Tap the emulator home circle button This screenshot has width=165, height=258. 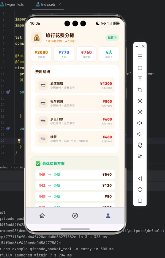[x=140, y=189]
